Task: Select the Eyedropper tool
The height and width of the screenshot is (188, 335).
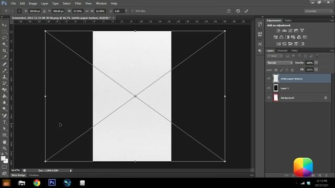Action: (x=4, y=57)
